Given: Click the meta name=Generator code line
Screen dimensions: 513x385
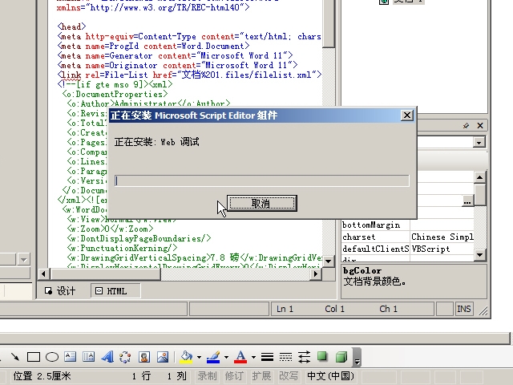Looking at the screenshot, I should [x=175, y=55].
